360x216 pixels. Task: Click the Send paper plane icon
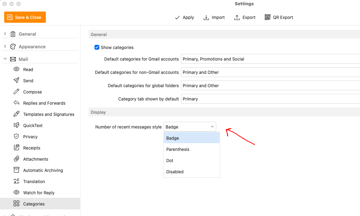16,80
